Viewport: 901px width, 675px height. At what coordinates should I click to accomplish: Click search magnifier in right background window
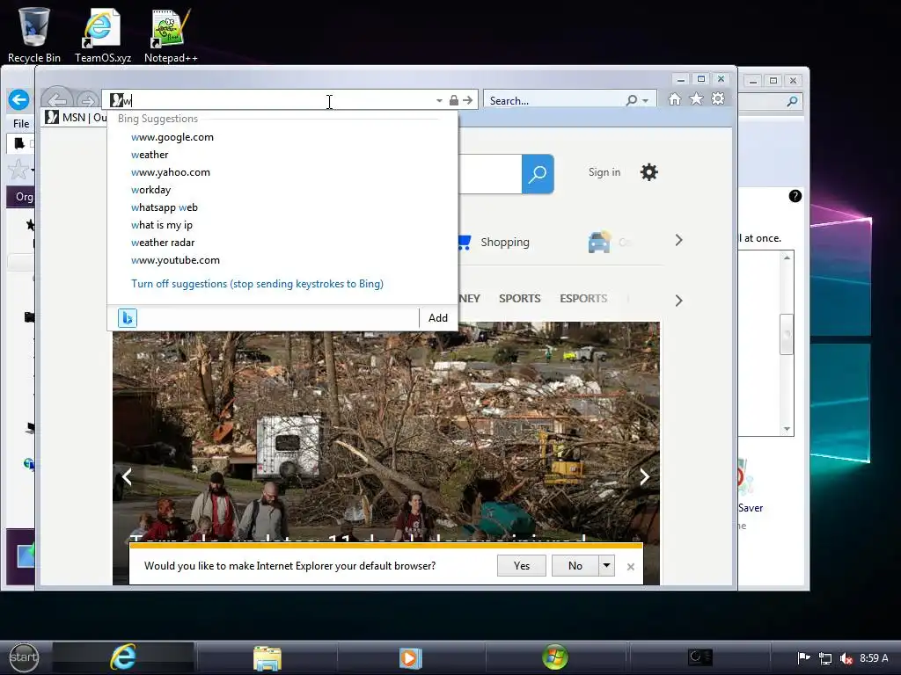click(792, 102)
